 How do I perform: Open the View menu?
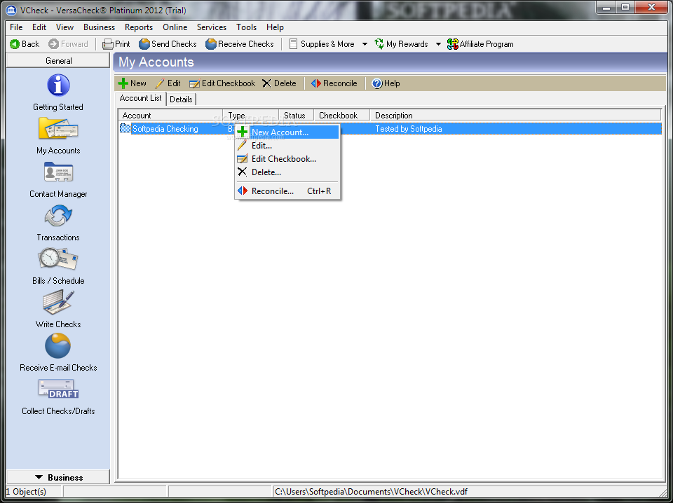click(x=64, y=27)
